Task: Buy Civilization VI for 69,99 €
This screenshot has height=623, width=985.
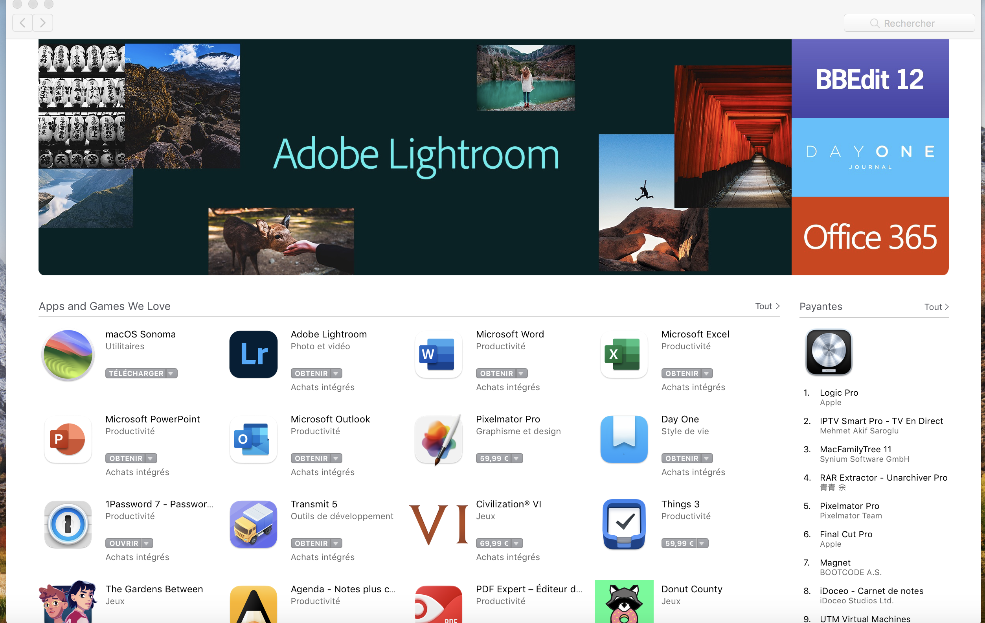Action: tap(494, 543)
